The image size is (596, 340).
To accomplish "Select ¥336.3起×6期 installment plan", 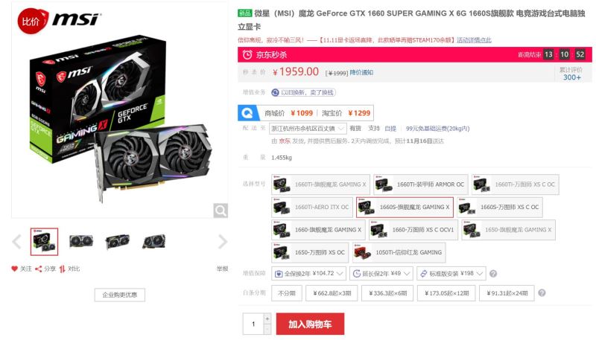I will pyautogui.click(x=387, y=293).
